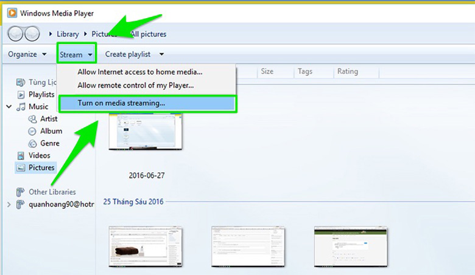475x275 pixels.
Task: Open the Create playlist dropdown arrow
Action: pos(161,55)
